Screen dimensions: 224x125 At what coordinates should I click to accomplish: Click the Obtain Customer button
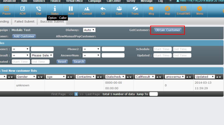[168, 30]
